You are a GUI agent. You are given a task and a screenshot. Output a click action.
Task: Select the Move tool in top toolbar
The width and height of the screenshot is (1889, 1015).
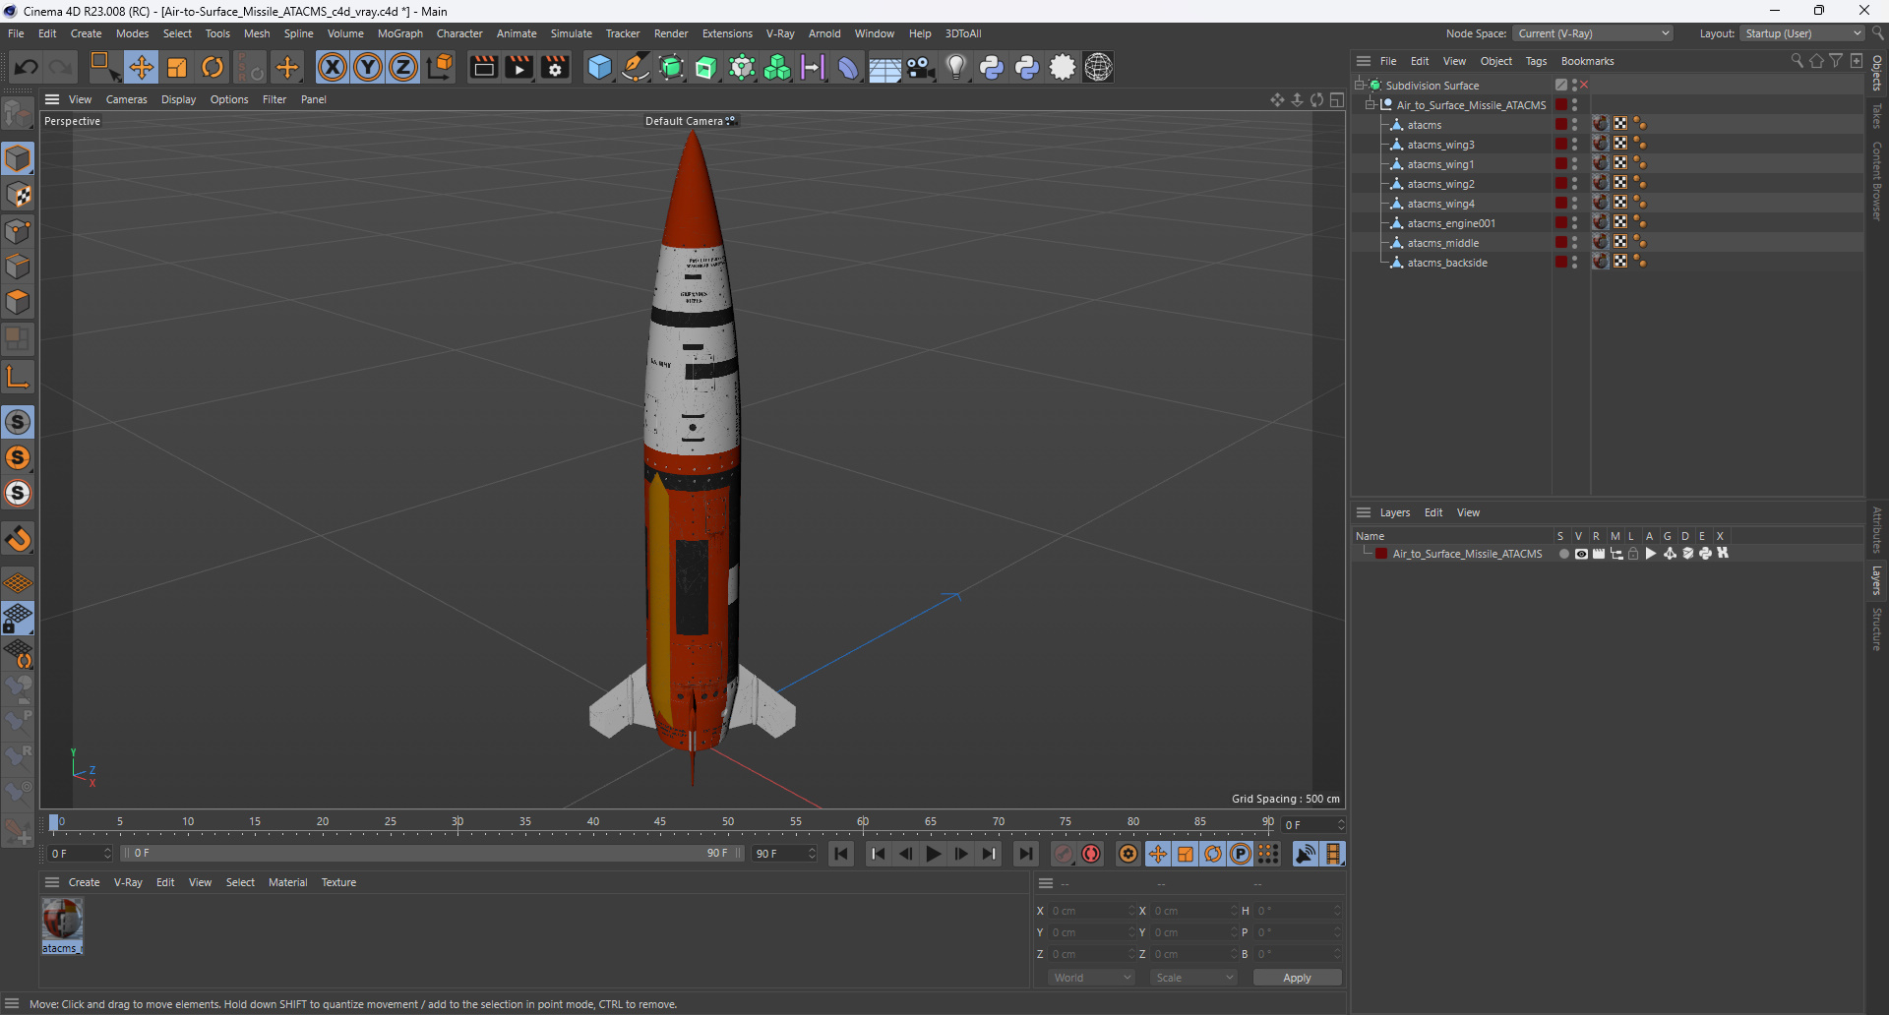[x=142, y=67]
